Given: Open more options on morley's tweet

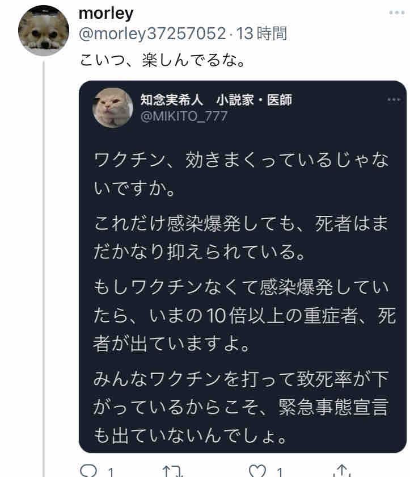Looking at the screenshot, I should pos(396,12).
